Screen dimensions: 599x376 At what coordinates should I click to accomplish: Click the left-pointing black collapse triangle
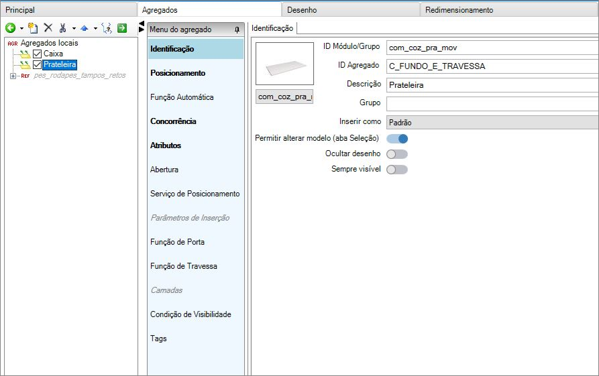pos(142,23)
